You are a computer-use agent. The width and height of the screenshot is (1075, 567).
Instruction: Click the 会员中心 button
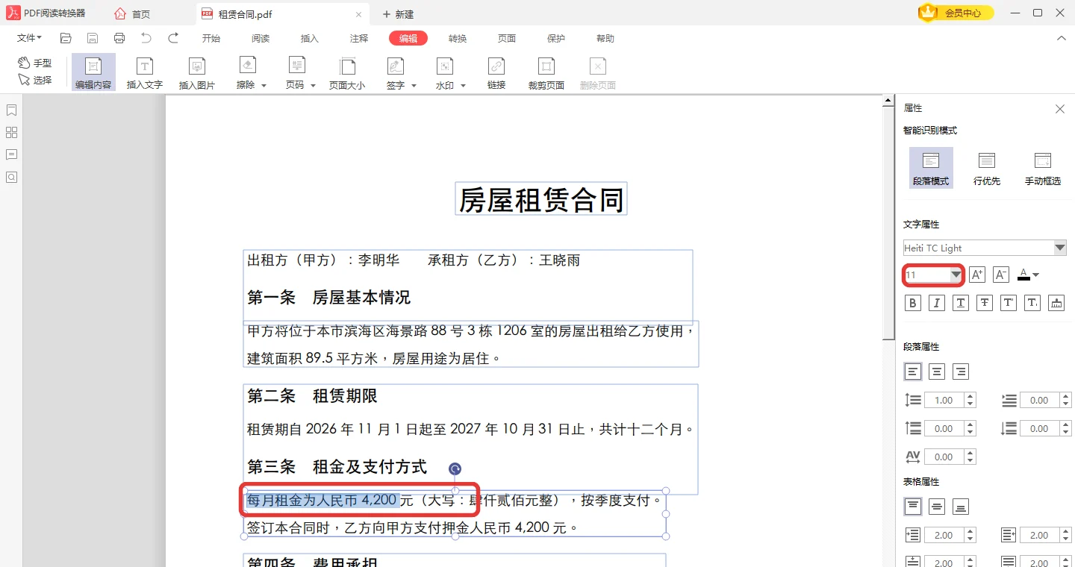coord(956,13)
